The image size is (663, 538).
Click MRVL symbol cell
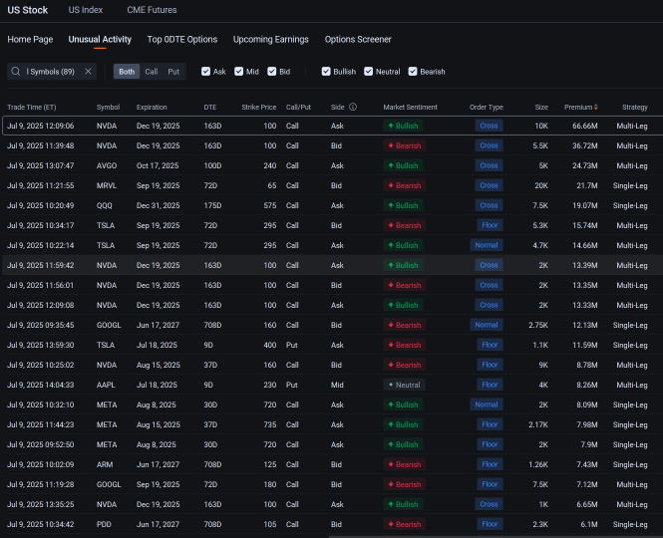tap(107, 185)
